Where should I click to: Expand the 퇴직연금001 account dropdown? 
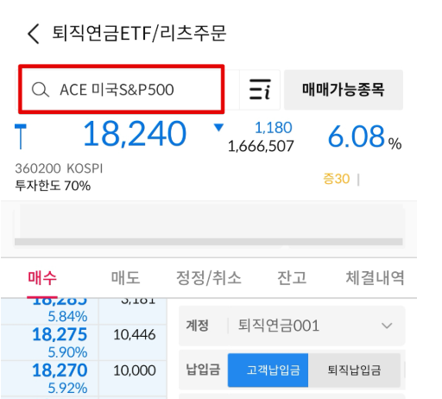coord(292,326)
